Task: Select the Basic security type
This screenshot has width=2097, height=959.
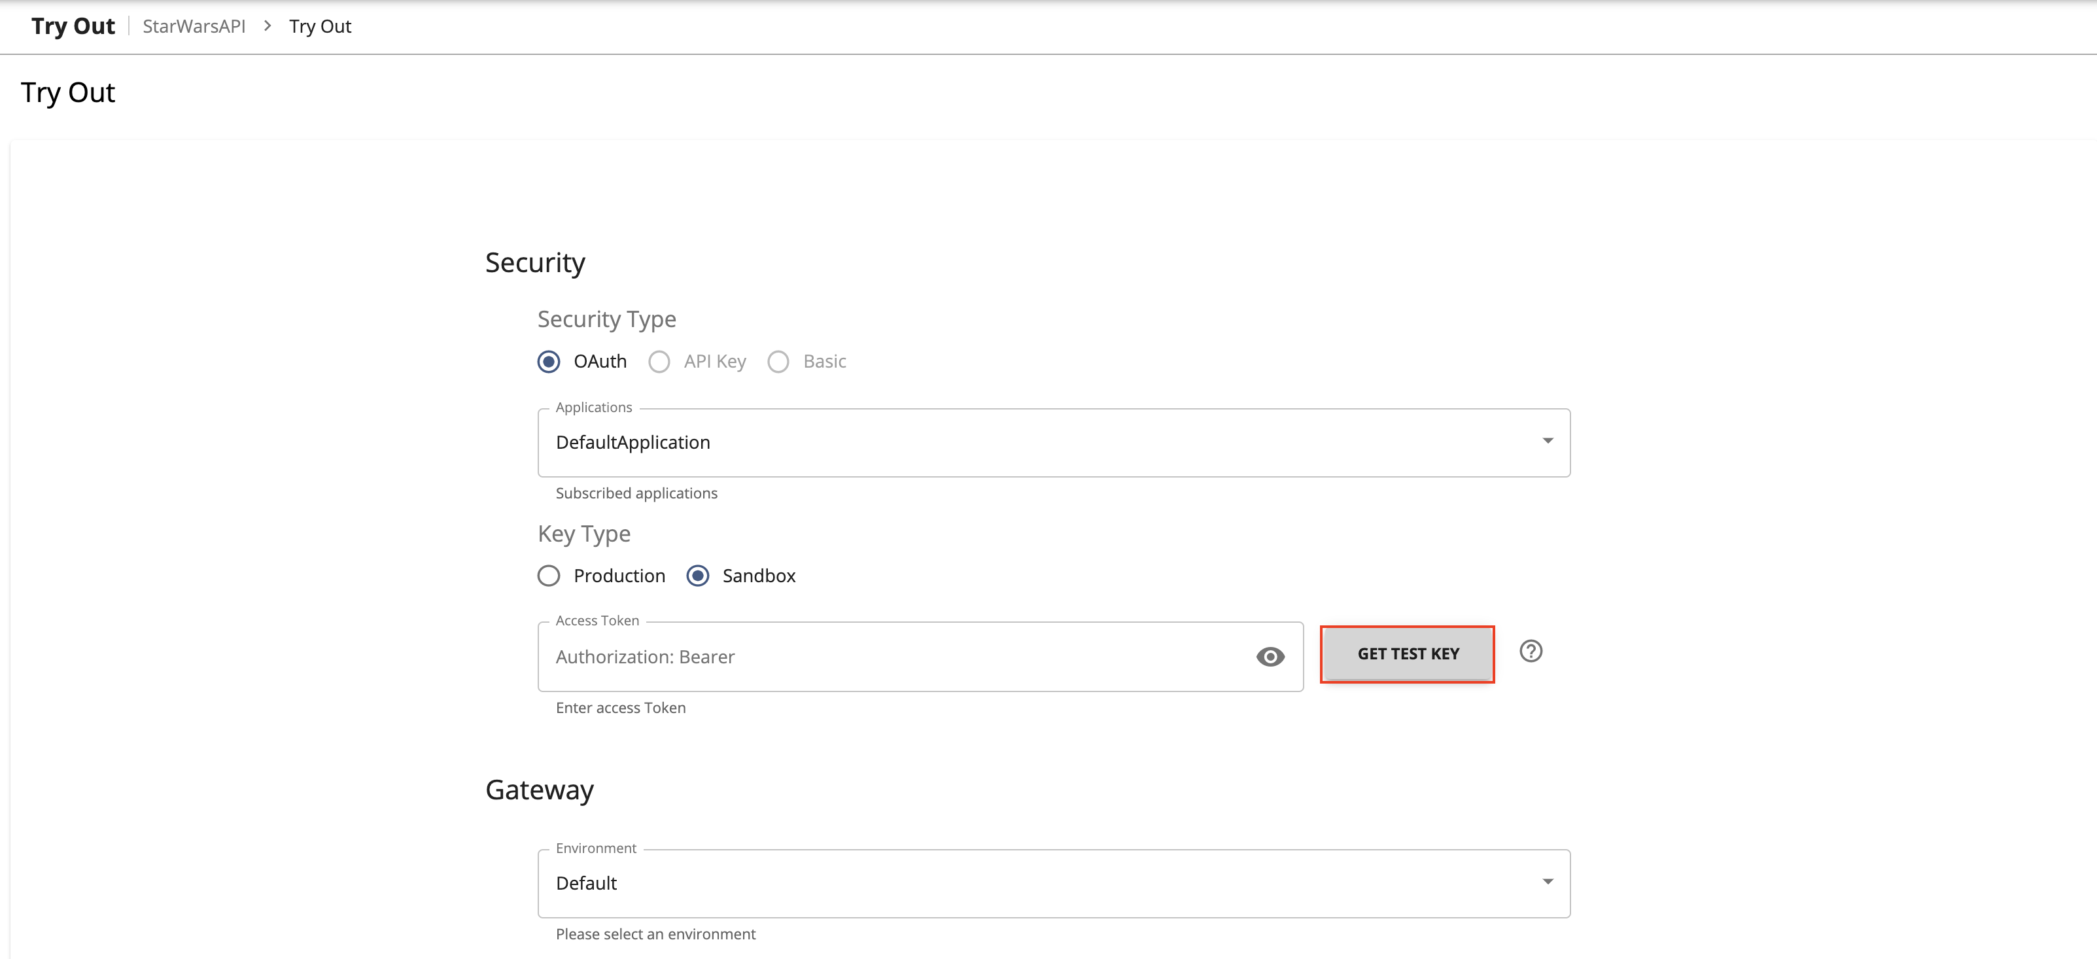Action: (x=778, y=362)
